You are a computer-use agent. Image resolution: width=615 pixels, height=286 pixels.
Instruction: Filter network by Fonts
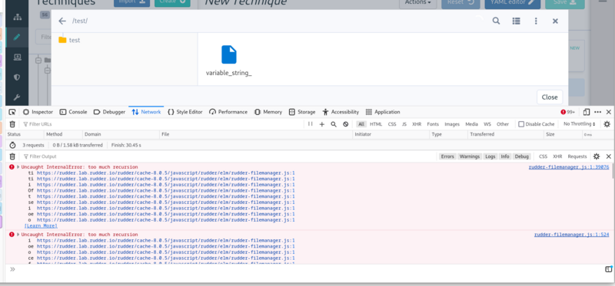click(x=433, y=124)
